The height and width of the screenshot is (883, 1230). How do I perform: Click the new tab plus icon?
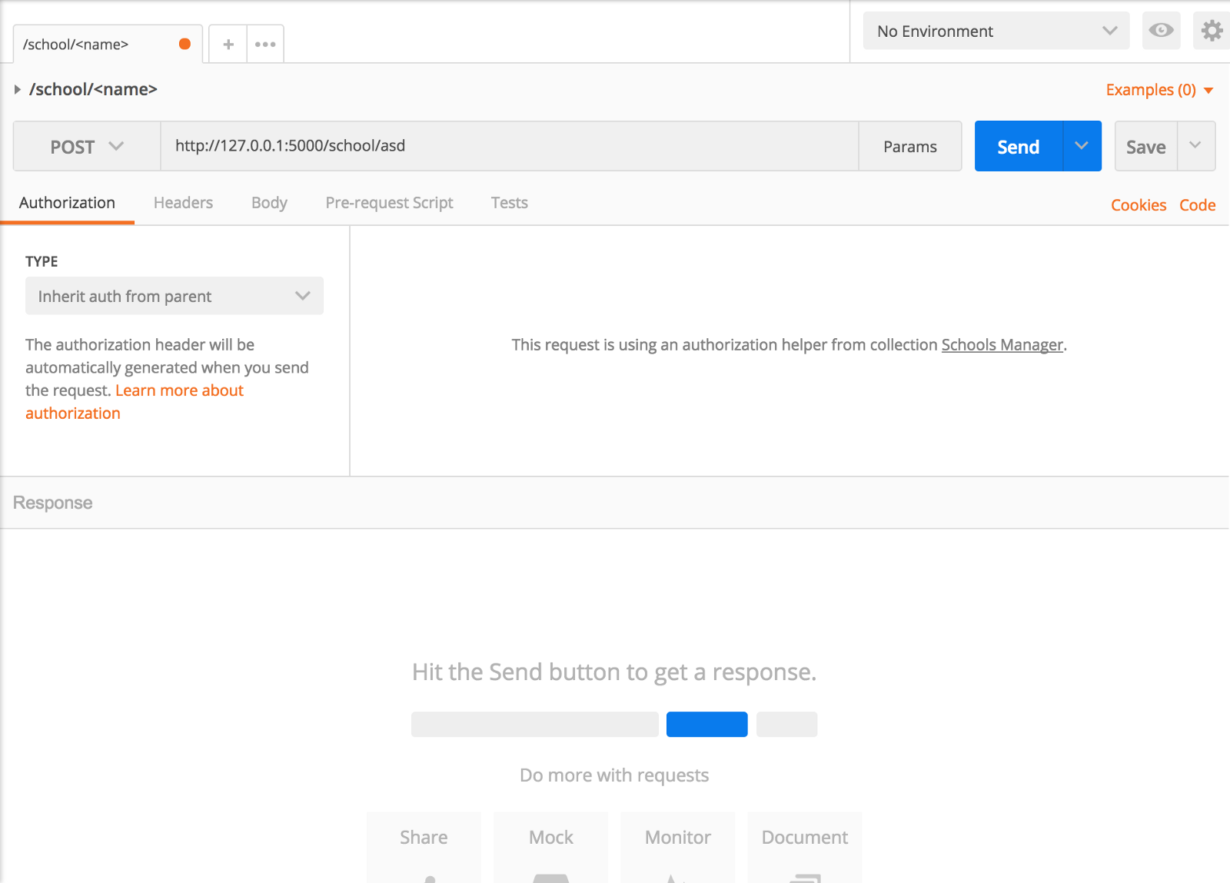(228, 45)
